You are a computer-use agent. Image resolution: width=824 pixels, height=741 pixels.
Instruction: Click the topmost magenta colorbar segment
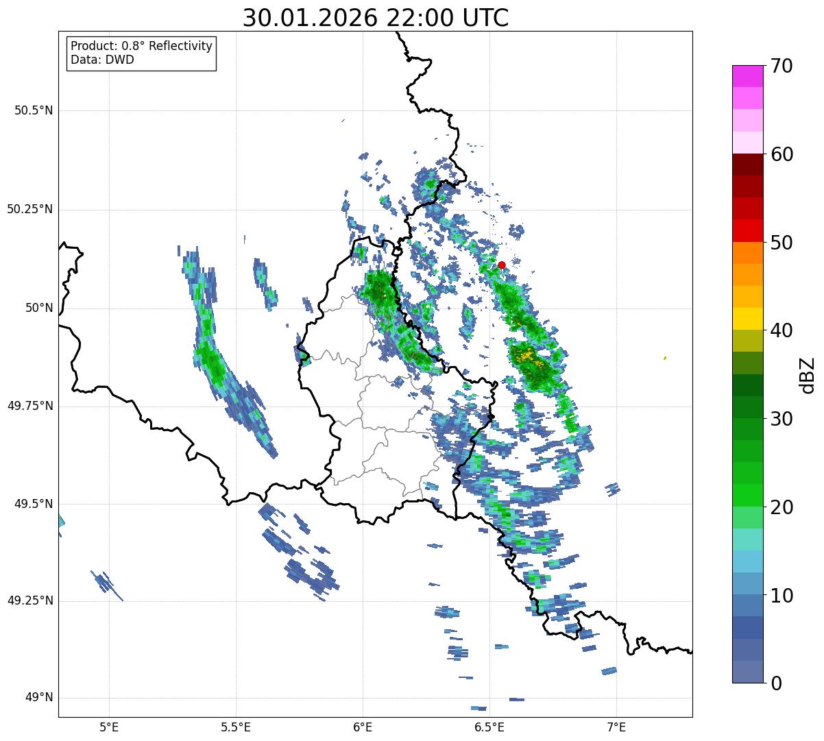(x=747, y=76)
